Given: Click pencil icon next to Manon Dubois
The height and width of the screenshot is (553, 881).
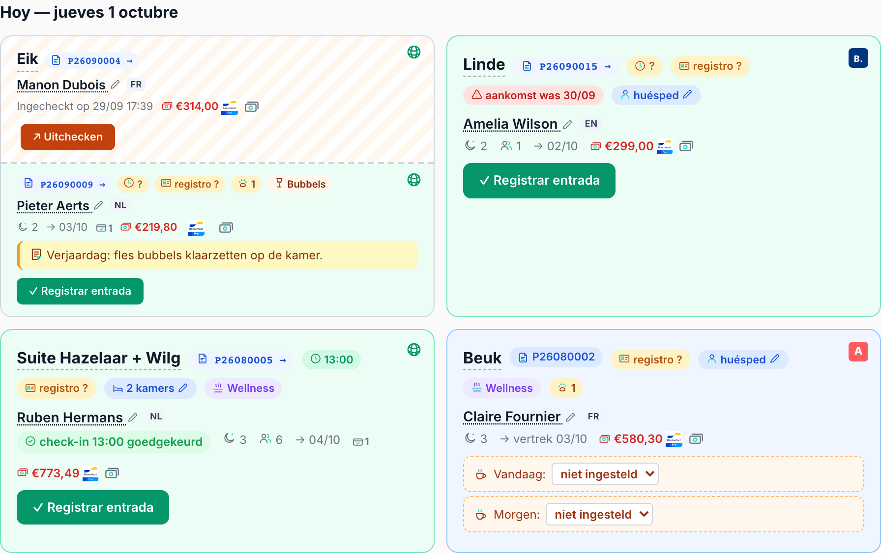Looking at the screenshot, I should [x=115, y=84].
